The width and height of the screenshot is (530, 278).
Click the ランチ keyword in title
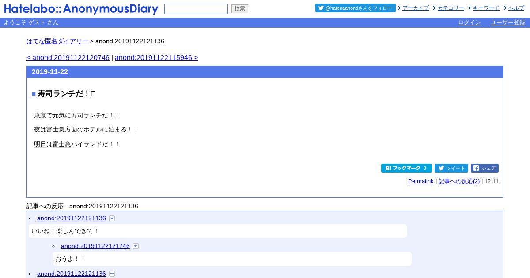pos(64,94)
